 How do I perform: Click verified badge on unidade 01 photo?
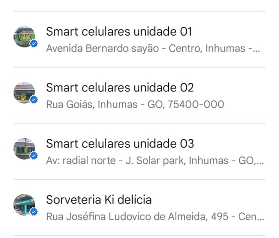pyautogui.click(x=34, y=44)
